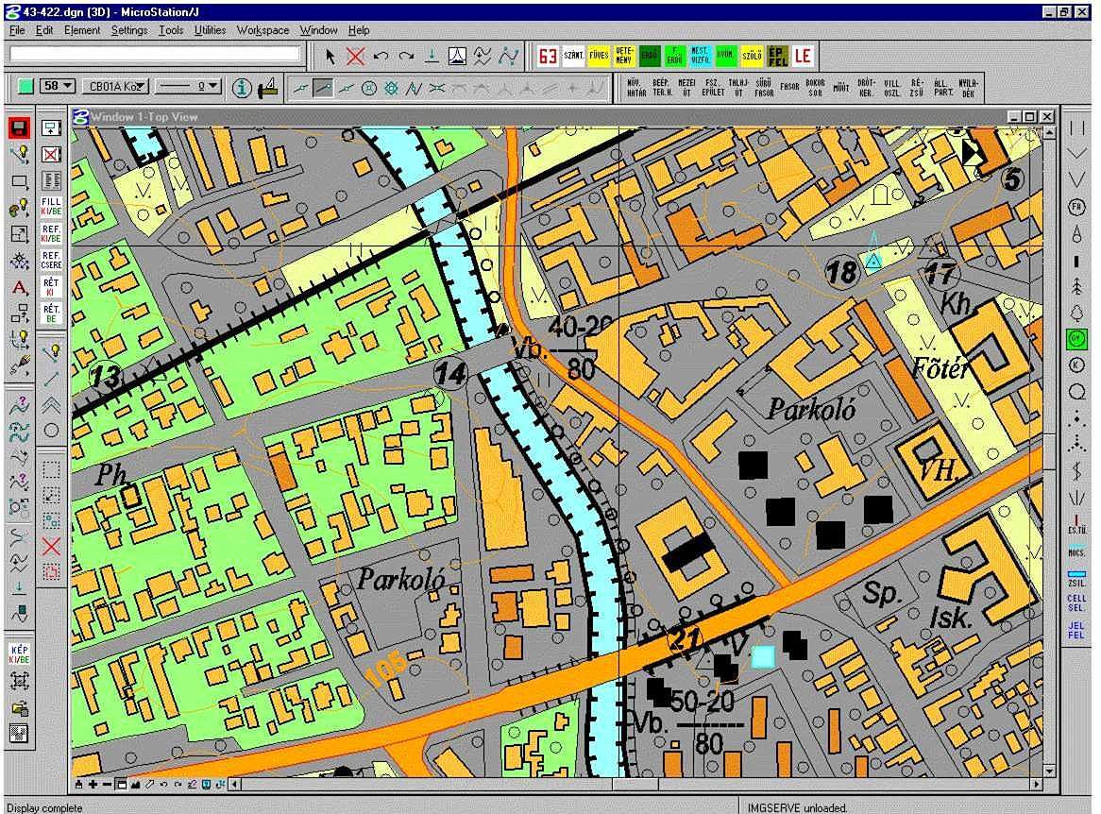Click the red X Delete Element tool
The height and width of the screenshot is (814, 1101).
tap(355, 56)
